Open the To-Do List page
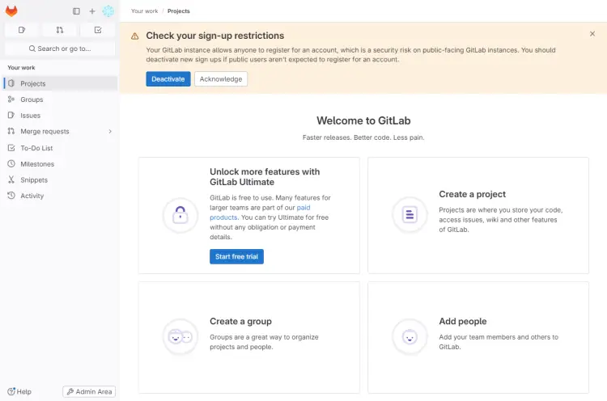This screenshot has height=401, width=607. pos(36,148)
